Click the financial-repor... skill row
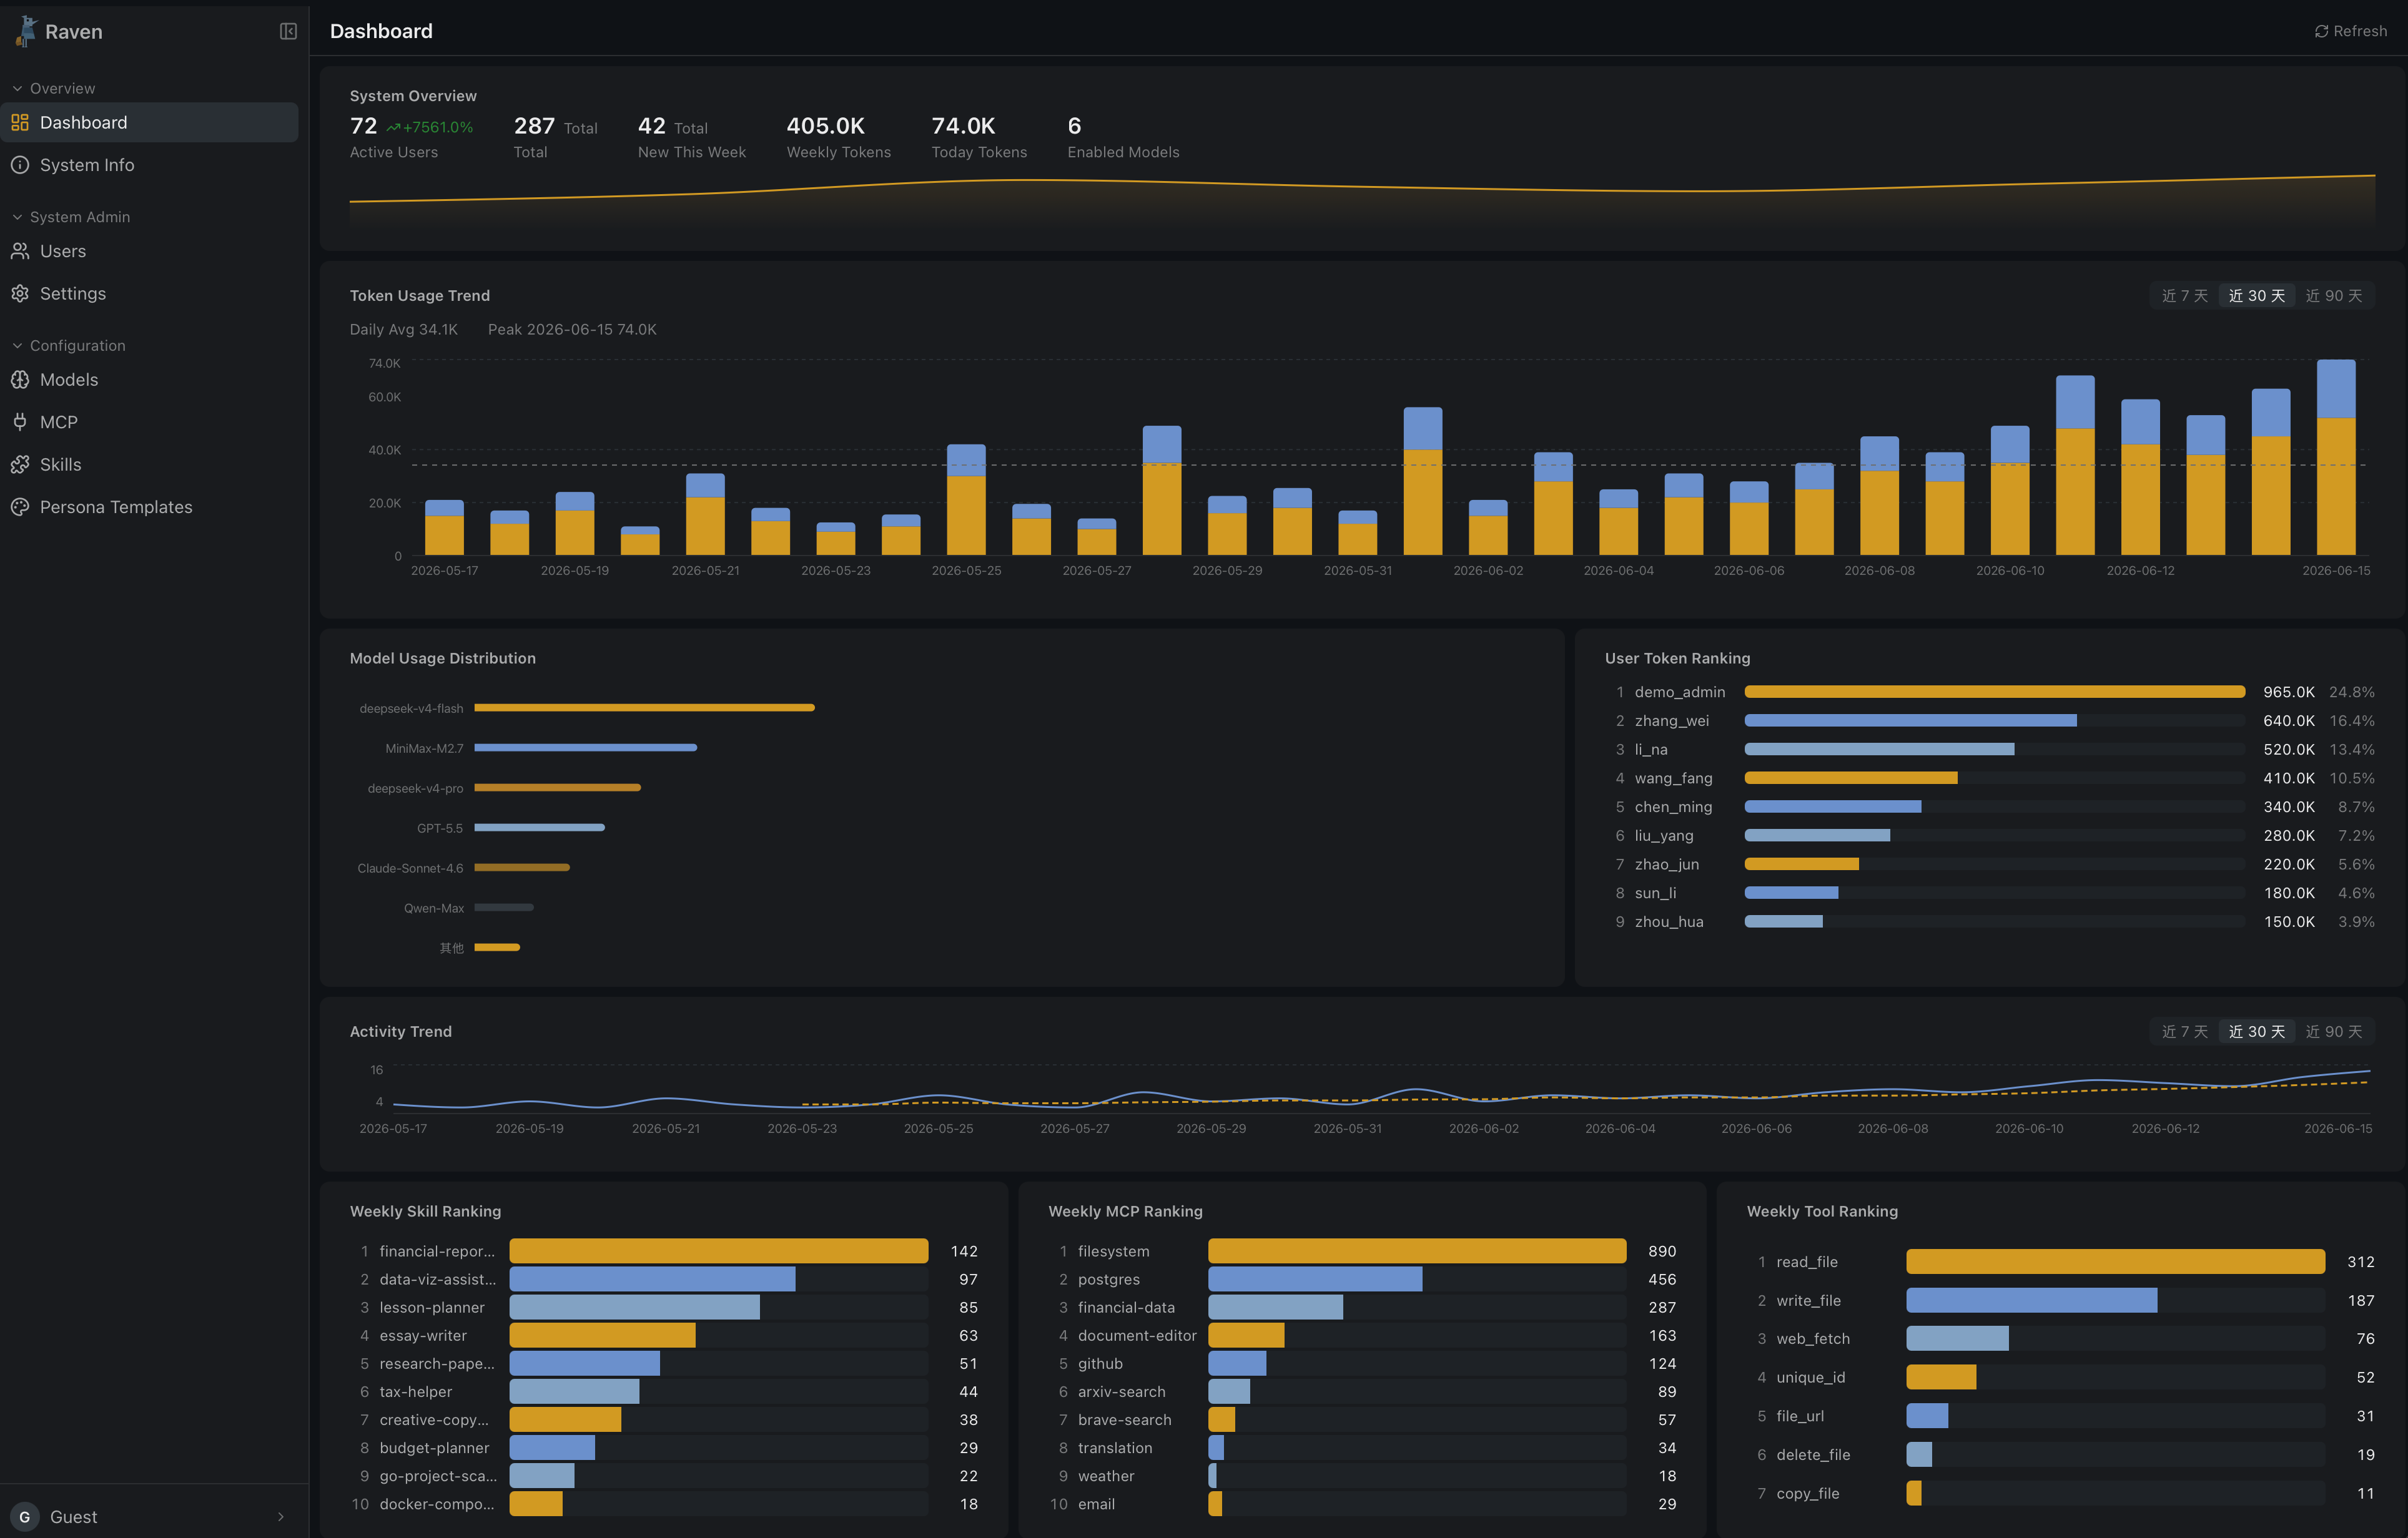 pos(663,1250)
